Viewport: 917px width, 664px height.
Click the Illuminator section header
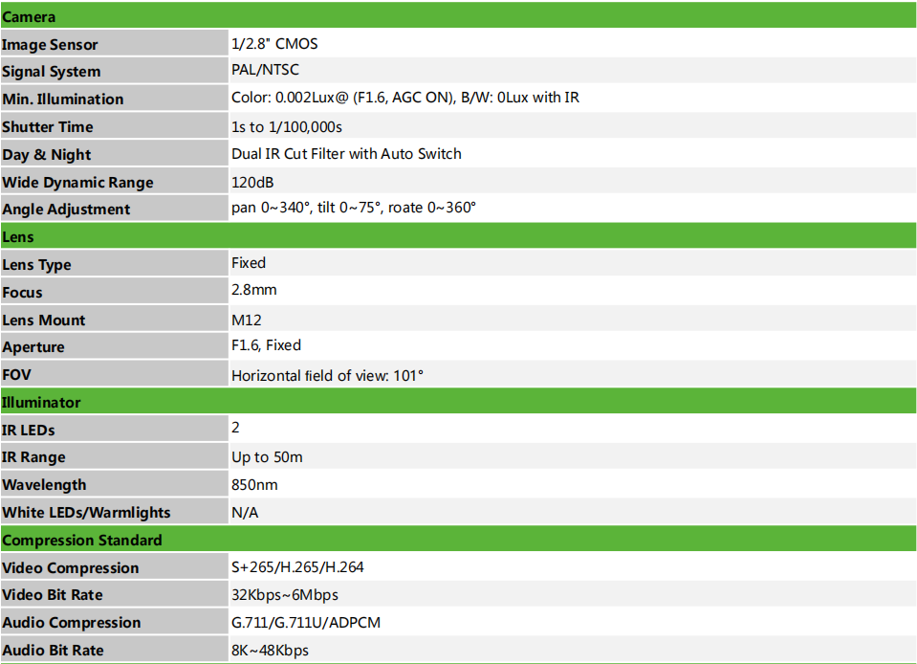click(x=459, y=401)
